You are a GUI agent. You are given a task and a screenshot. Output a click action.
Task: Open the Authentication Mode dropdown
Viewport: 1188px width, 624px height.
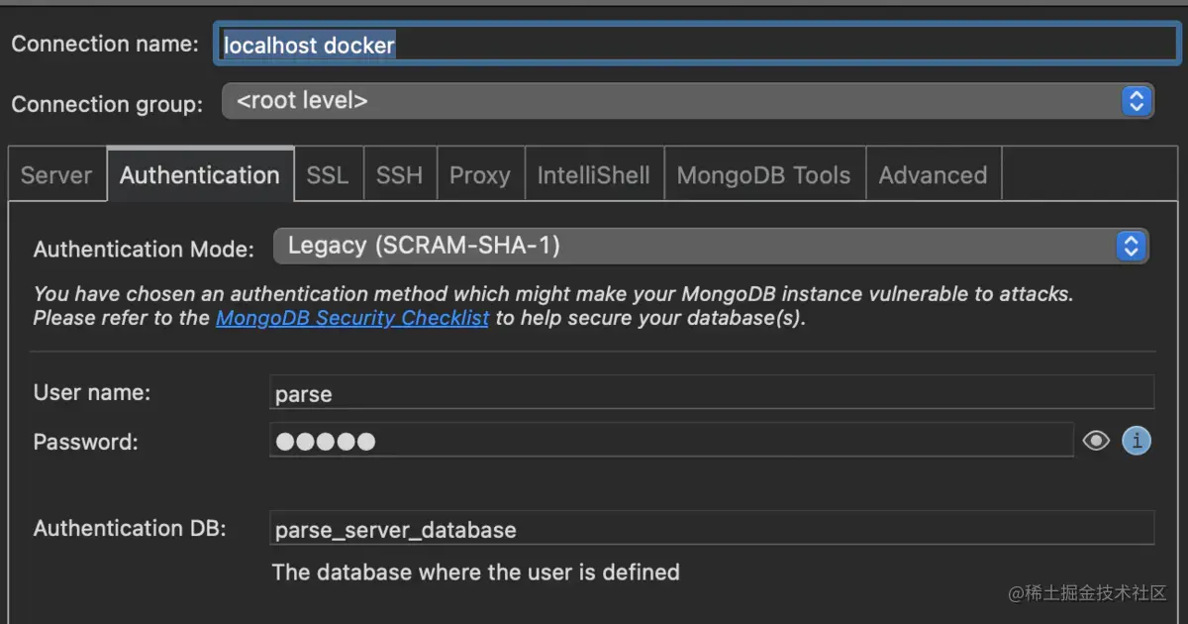click(x=693, y=246)
